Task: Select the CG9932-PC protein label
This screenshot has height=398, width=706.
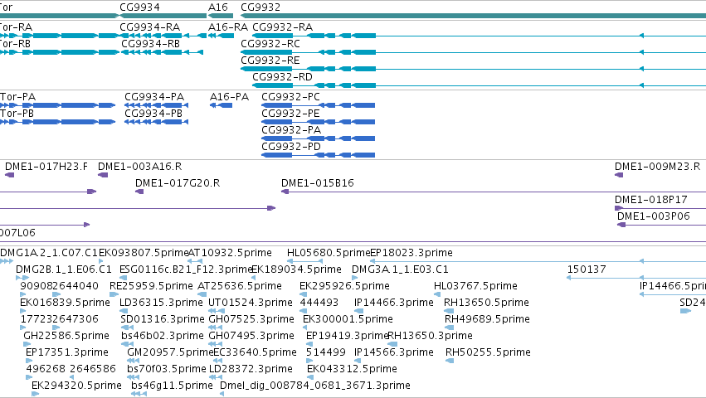Action: (291, 97)
